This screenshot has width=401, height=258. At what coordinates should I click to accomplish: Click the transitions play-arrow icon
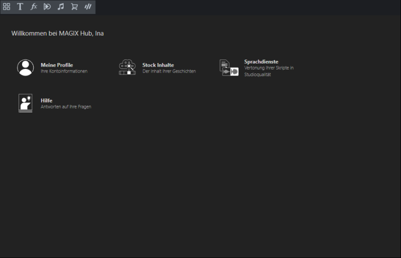(x=47, y=7)
